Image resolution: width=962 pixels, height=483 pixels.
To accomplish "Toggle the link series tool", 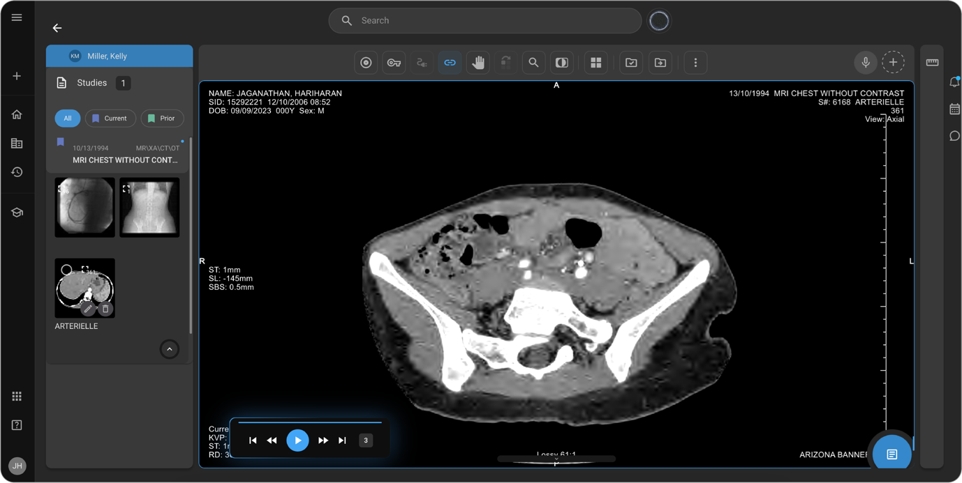I will coord(450,63).
